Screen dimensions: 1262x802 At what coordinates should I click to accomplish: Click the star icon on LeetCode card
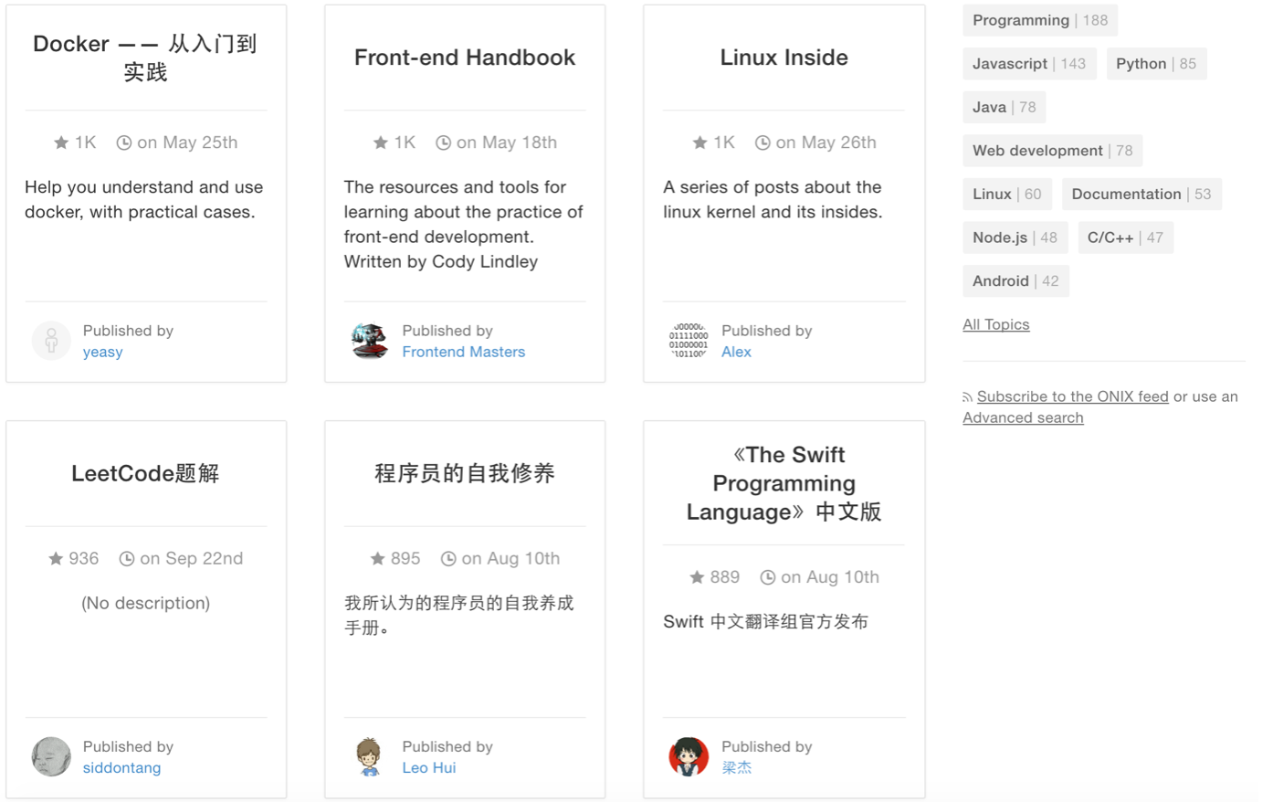[56, 558]
